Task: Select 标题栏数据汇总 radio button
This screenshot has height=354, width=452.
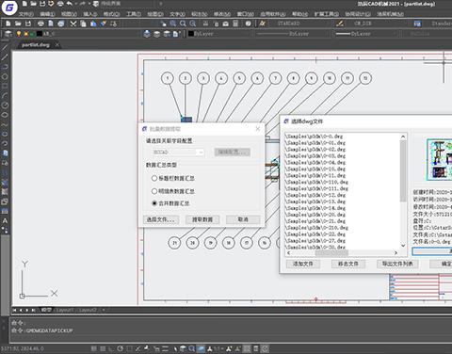Action: [x=154, y=178]
